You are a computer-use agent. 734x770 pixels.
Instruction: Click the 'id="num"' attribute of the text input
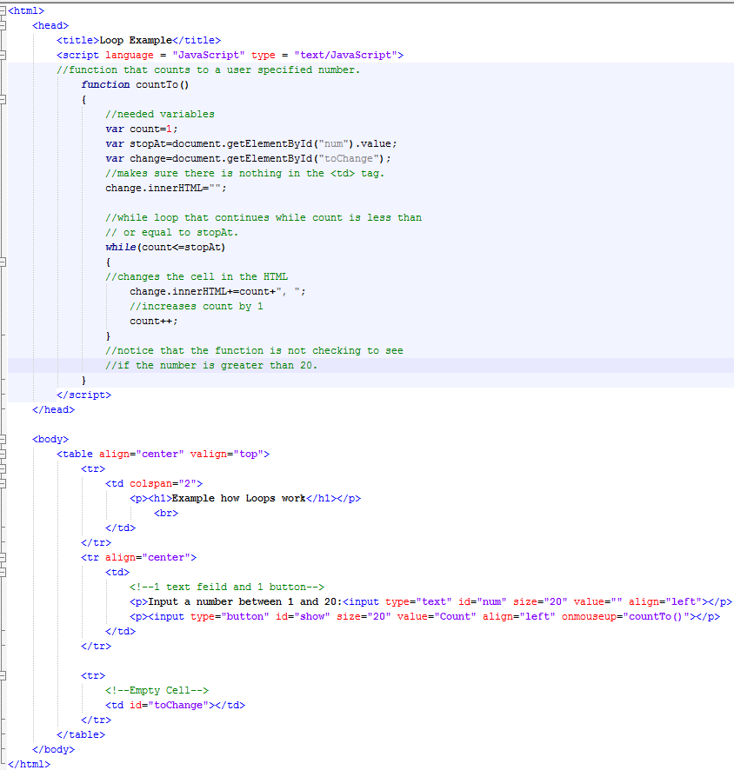pos(483,601)
